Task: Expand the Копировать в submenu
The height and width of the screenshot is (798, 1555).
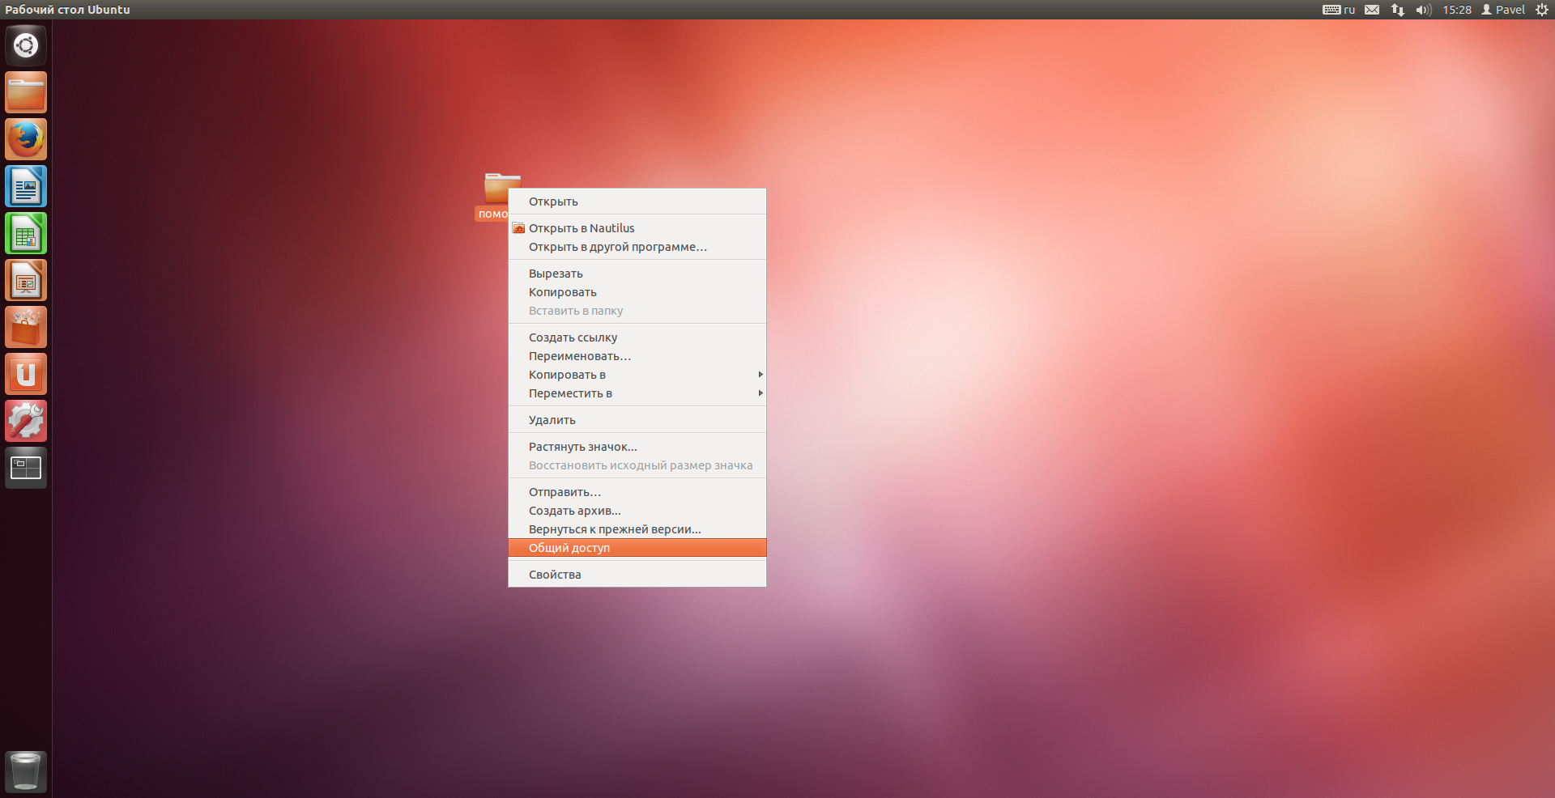Action: 637,375
